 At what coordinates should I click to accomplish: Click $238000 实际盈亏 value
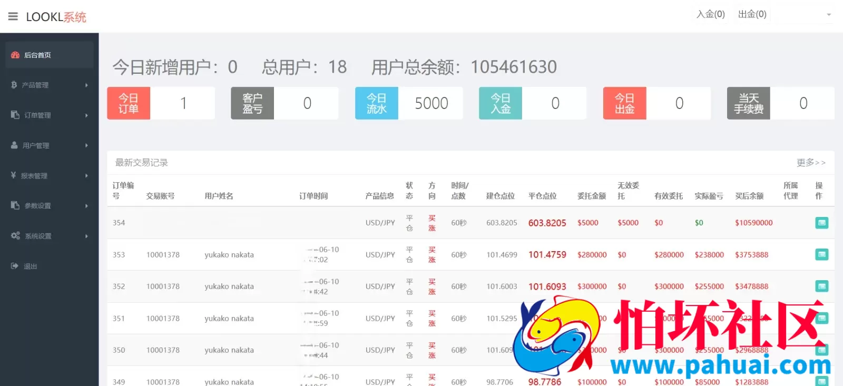[x=709, y=255]
